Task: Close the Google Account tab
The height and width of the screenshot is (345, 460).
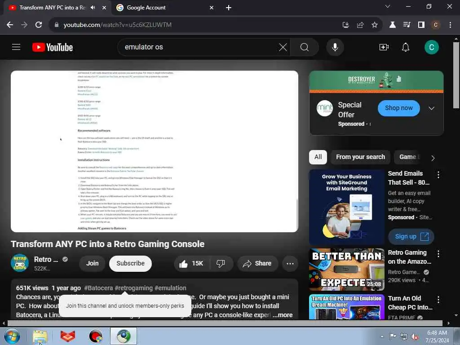Action: [212, 8]
